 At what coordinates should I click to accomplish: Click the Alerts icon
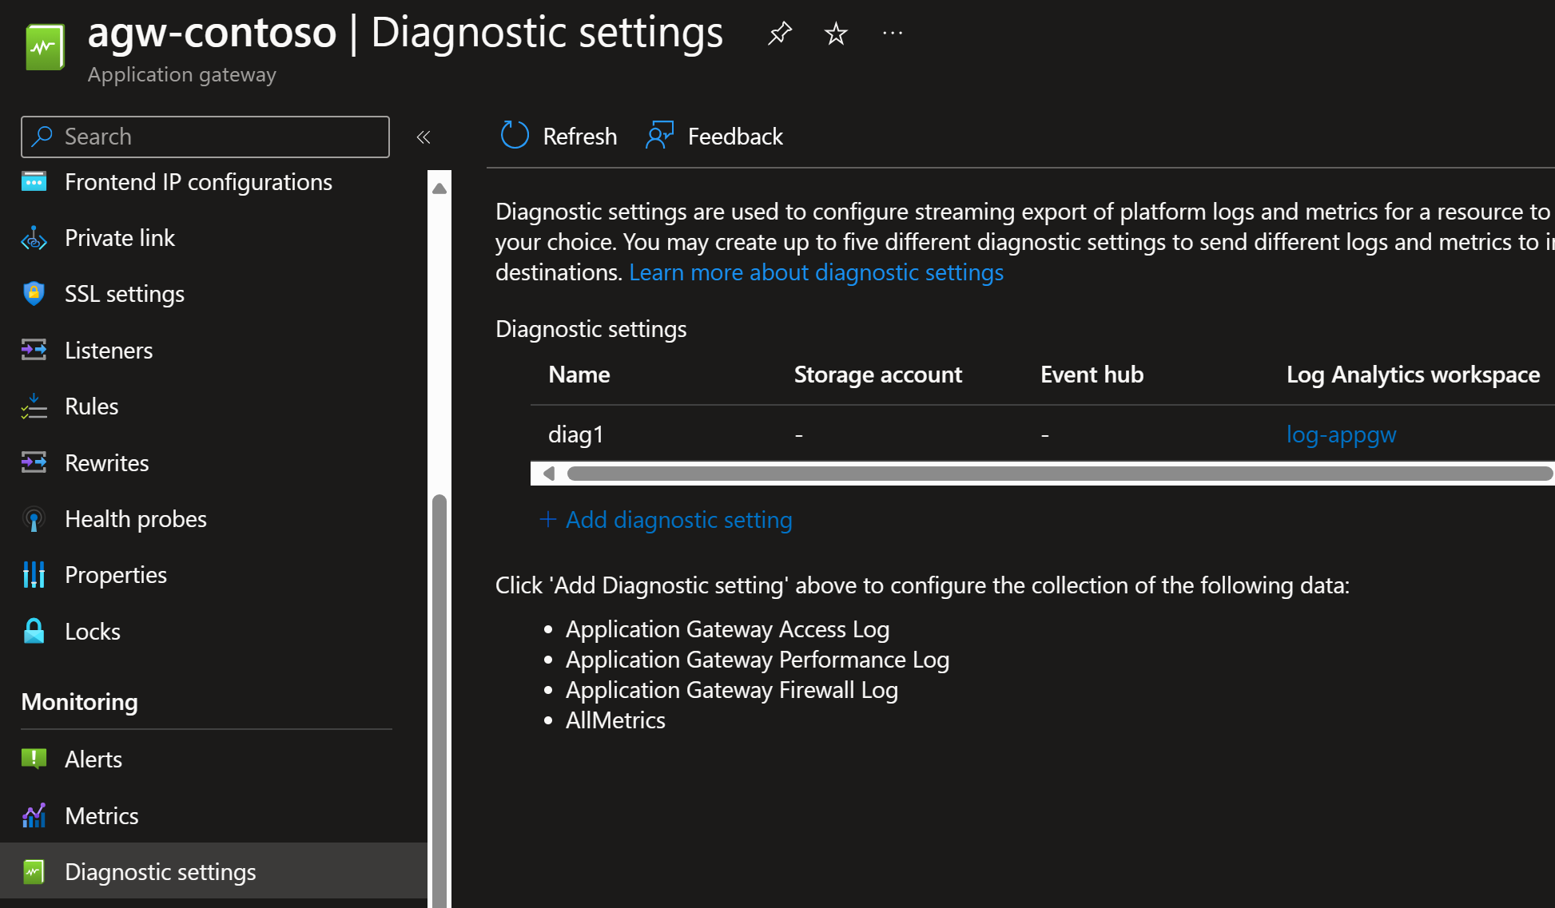pos(34,759)
